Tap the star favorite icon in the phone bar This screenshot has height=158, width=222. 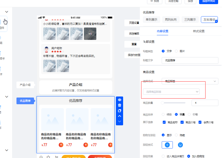[48, 157]
